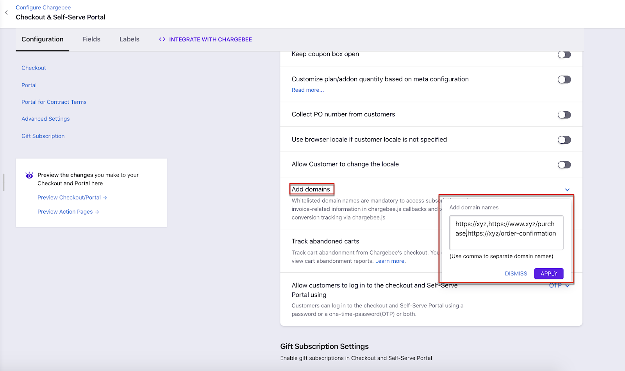Viewport: 625px width, 371px height.
Task: Click the Add domain names label
Action: pos(474,208)
